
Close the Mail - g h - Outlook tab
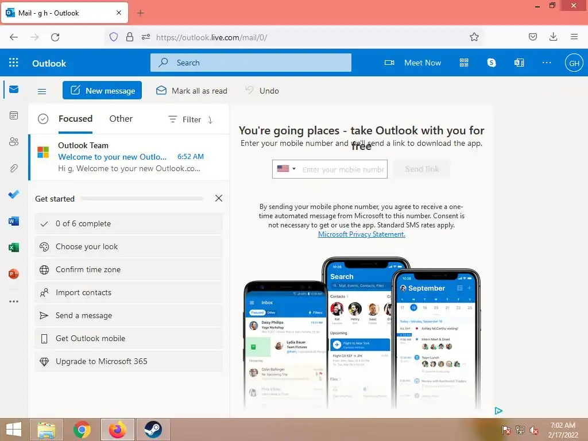pos(119,13)
